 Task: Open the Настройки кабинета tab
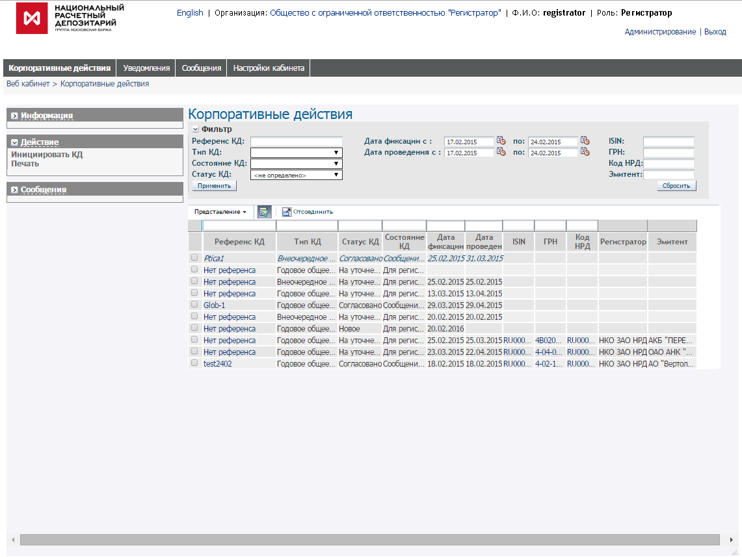tap(269, 68)
